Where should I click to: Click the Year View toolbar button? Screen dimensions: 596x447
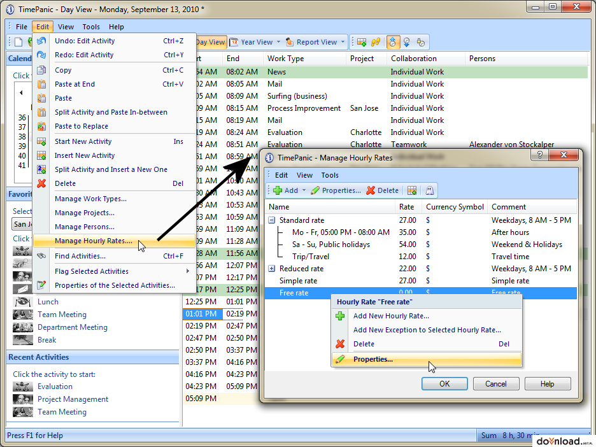click(252, 42)
